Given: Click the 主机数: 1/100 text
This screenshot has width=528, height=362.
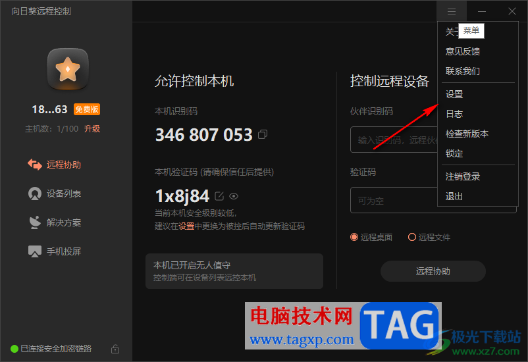Looking at the screenshot, I should (51, 128).
